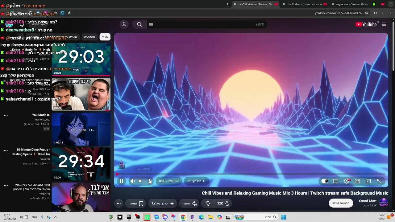
Task: Dislike the Chill Vibes video
Action: (x=208, y=203)
